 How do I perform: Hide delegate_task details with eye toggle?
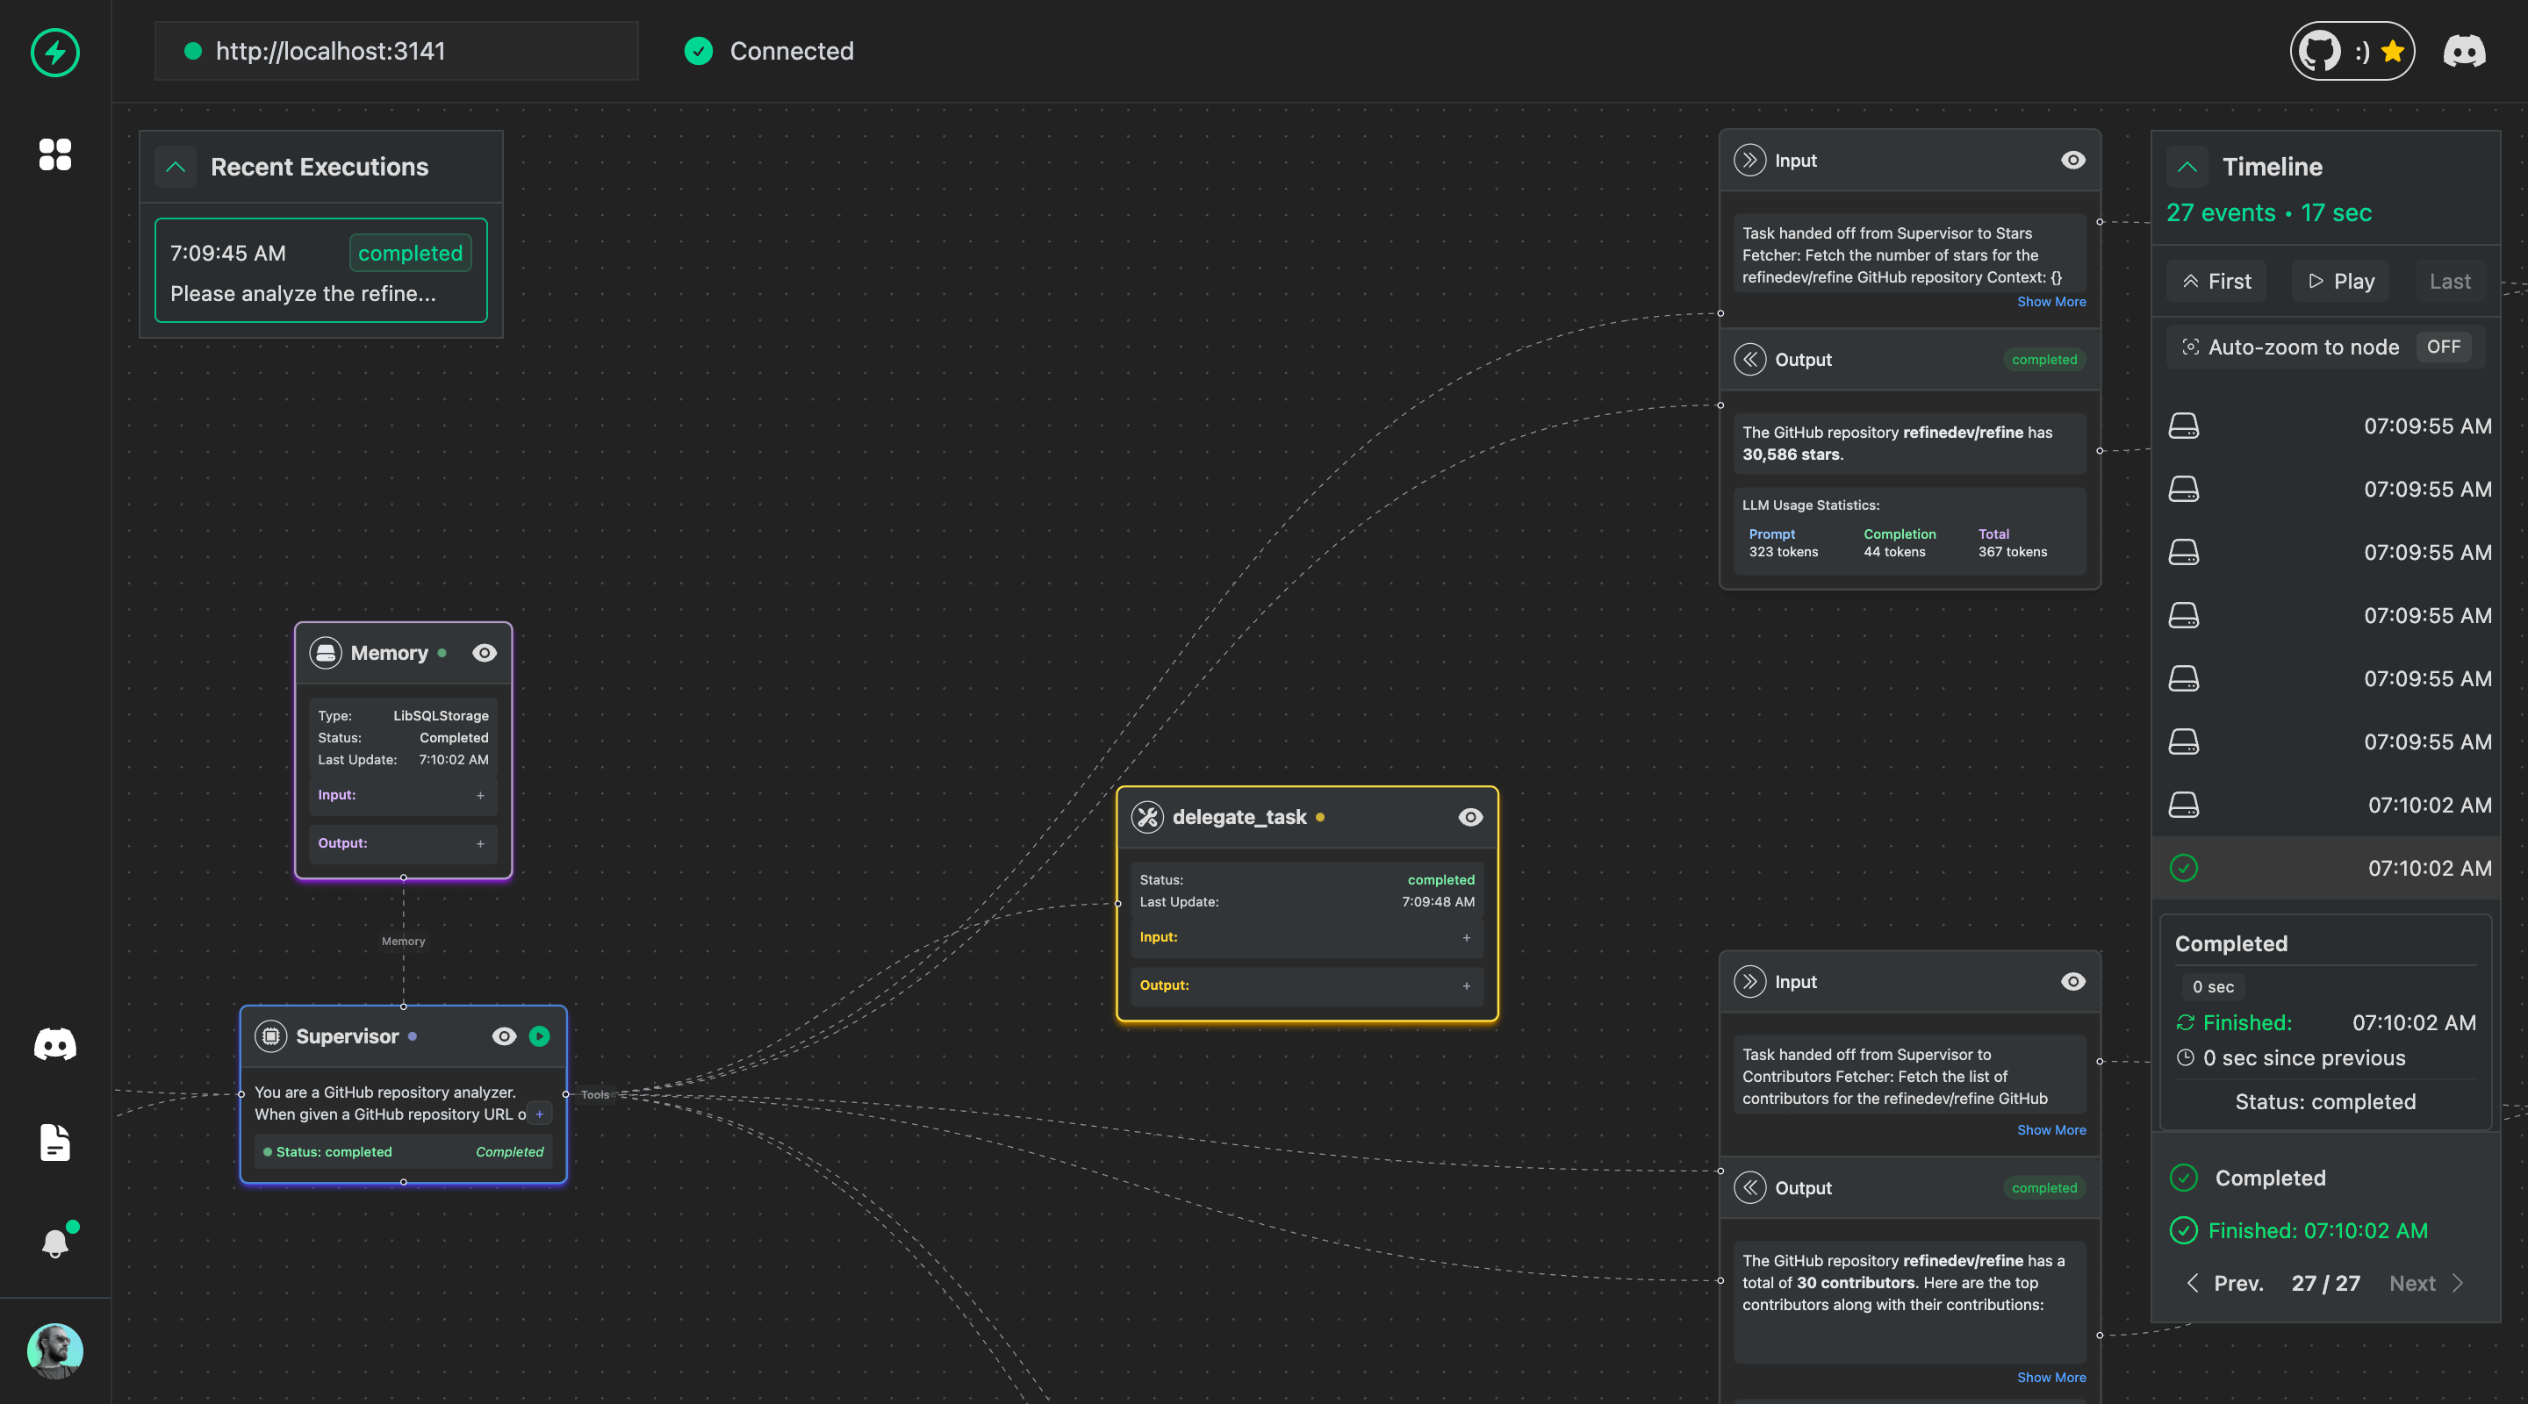click(1469, 816)
